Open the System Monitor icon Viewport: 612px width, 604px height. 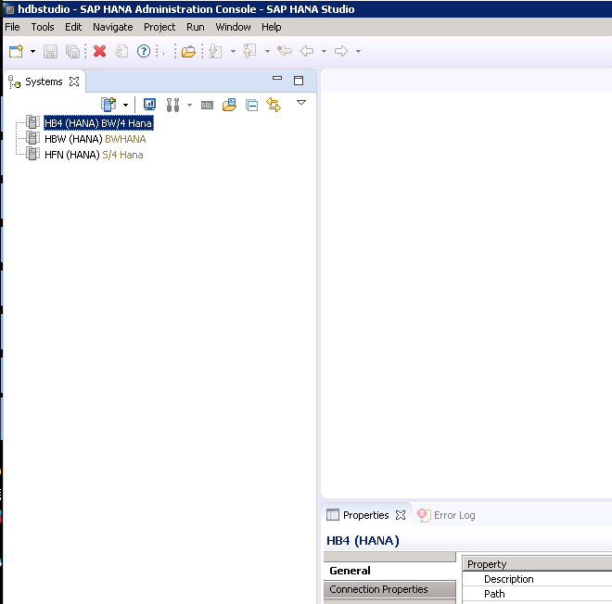point(149,104)
